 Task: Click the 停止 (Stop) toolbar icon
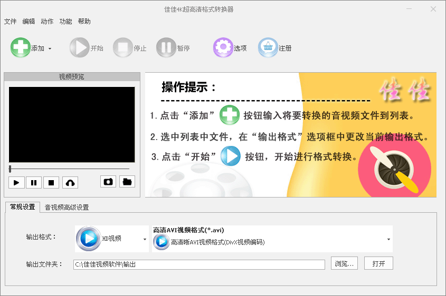click(x=123, y=47)
